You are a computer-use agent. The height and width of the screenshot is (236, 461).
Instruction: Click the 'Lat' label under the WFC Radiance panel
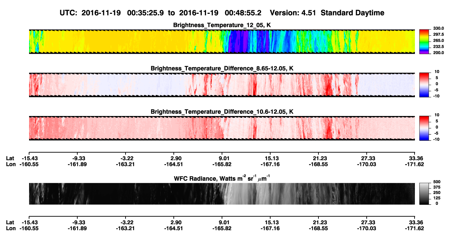10,222
